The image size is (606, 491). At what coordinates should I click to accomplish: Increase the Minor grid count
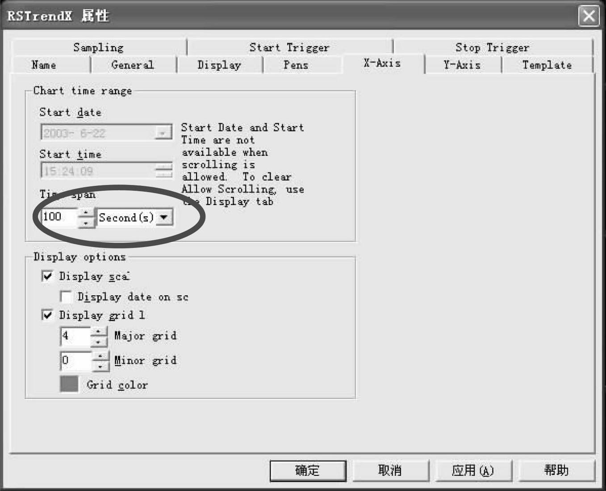click(x=100, y=356)
